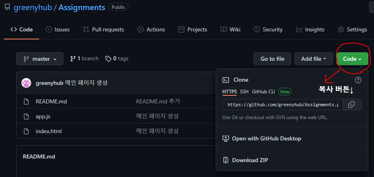Switch to the Projects tab

tap(193, 29)
